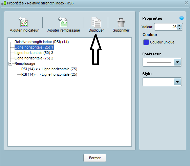Viewport: 190px width, 166px height.
Task: Select Ligne horizontale (75) 2
Action: (34, 58)
